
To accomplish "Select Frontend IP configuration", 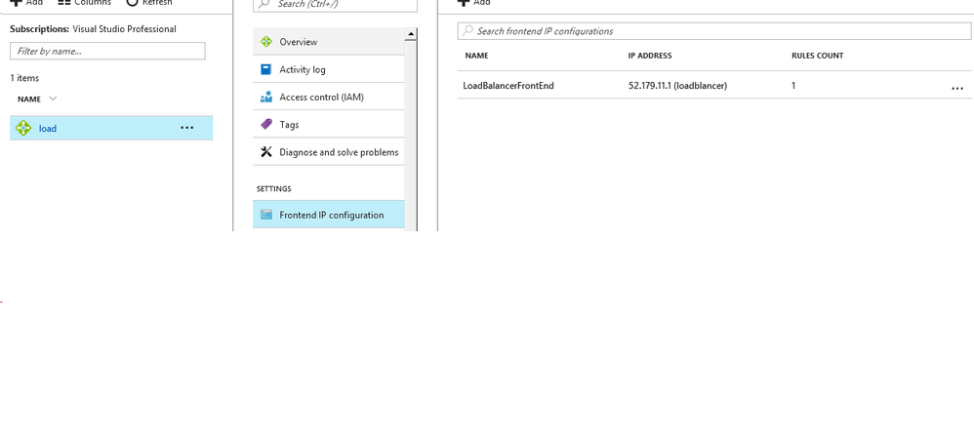I will (329, 215).
